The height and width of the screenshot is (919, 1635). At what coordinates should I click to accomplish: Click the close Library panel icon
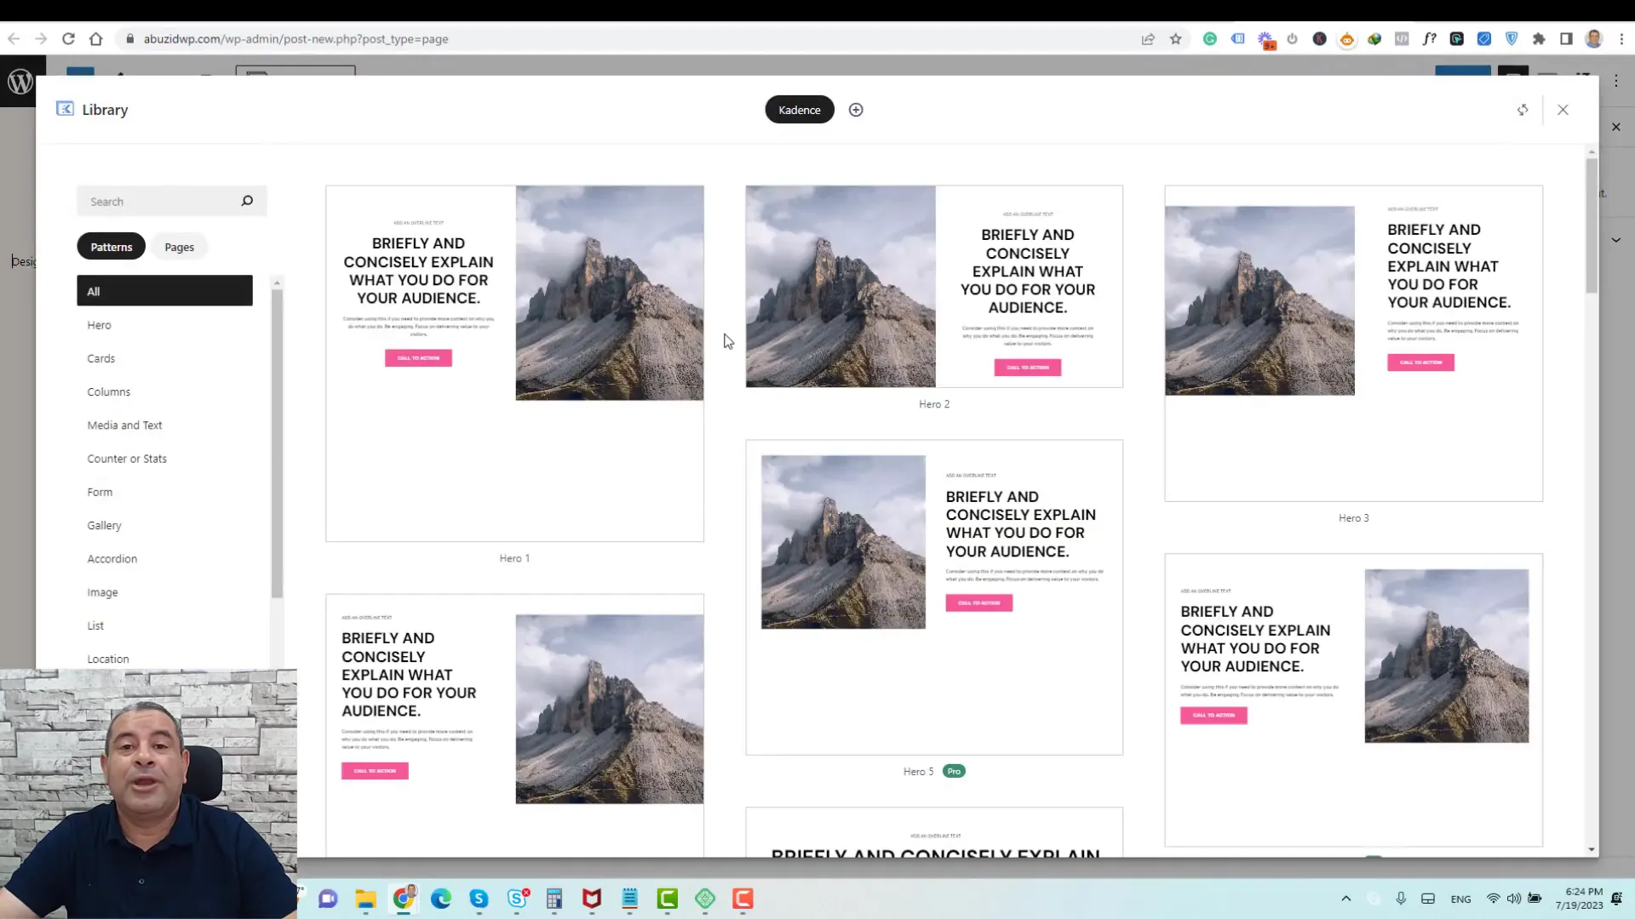point(1563,109)
